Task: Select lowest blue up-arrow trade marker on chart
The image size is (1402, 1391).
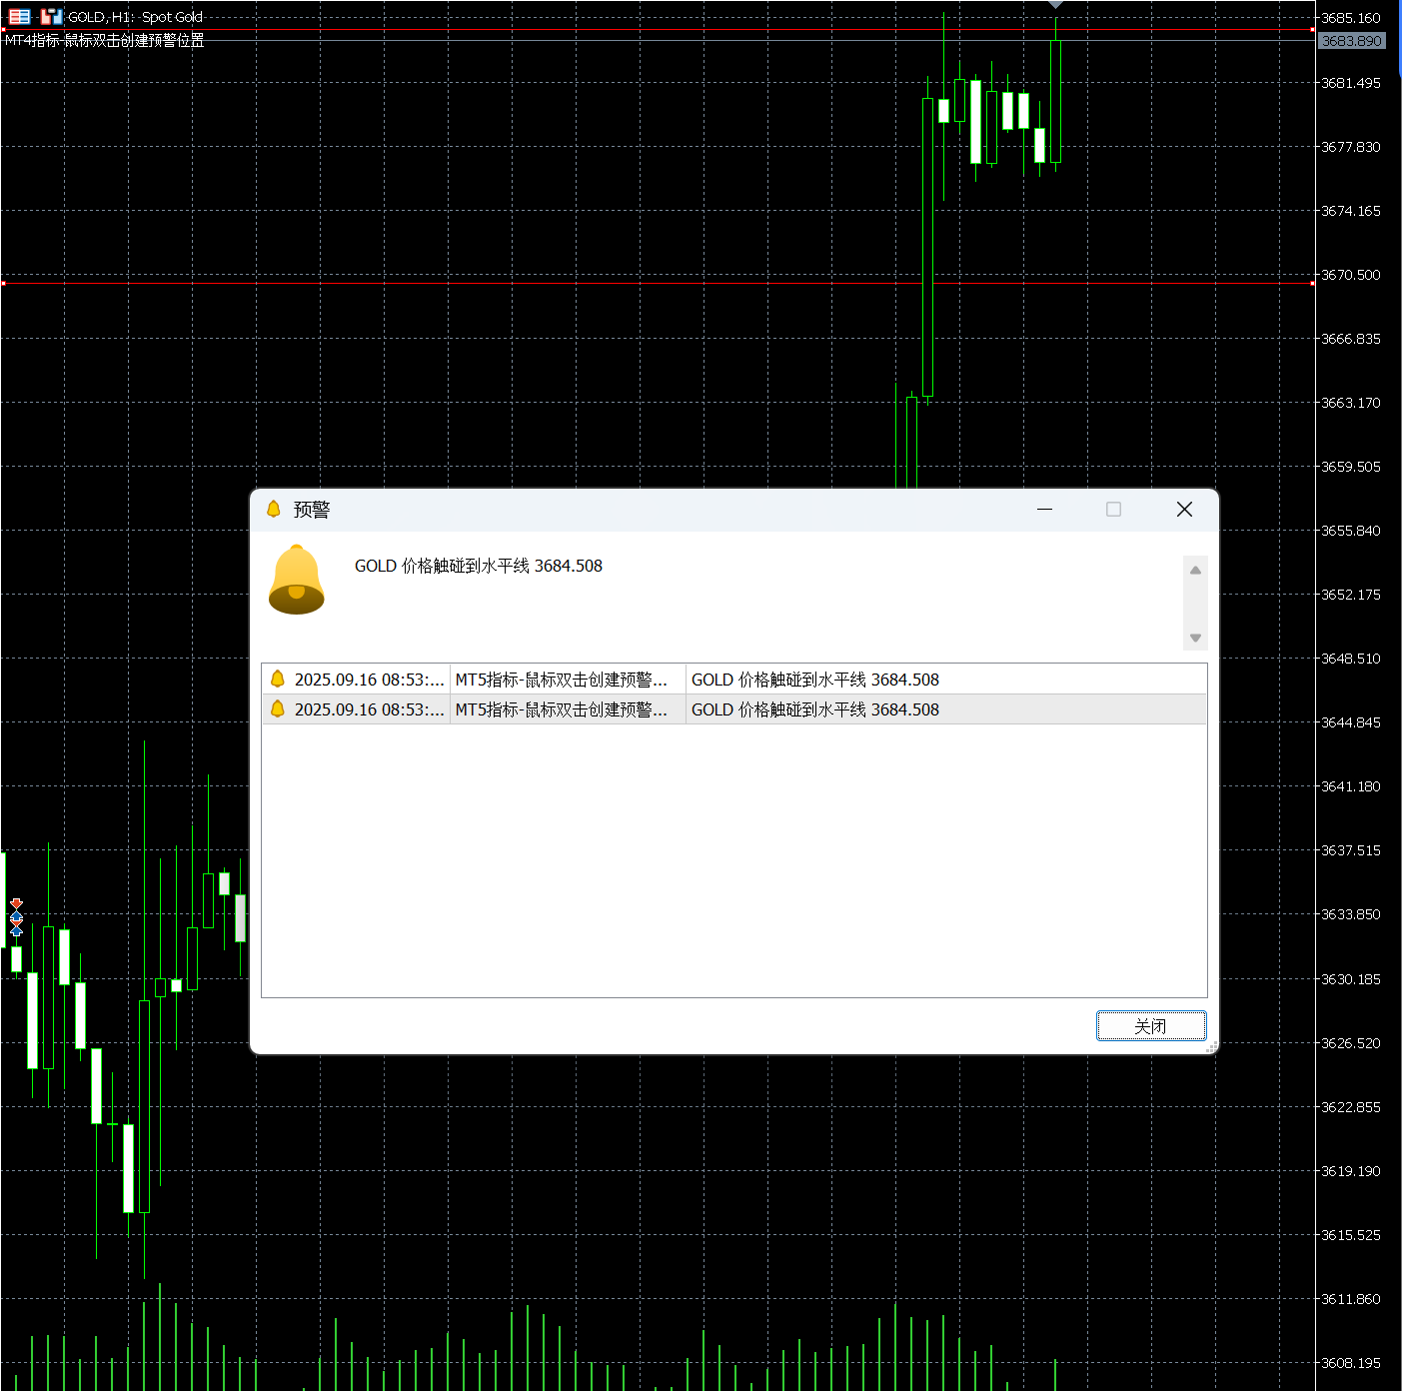Action: 16,931
